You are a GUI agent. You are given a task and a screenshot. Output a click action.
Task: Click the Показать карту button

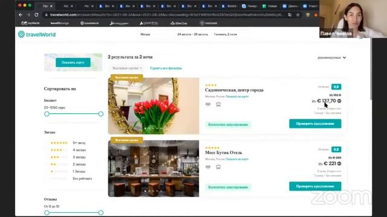point(73,63)
